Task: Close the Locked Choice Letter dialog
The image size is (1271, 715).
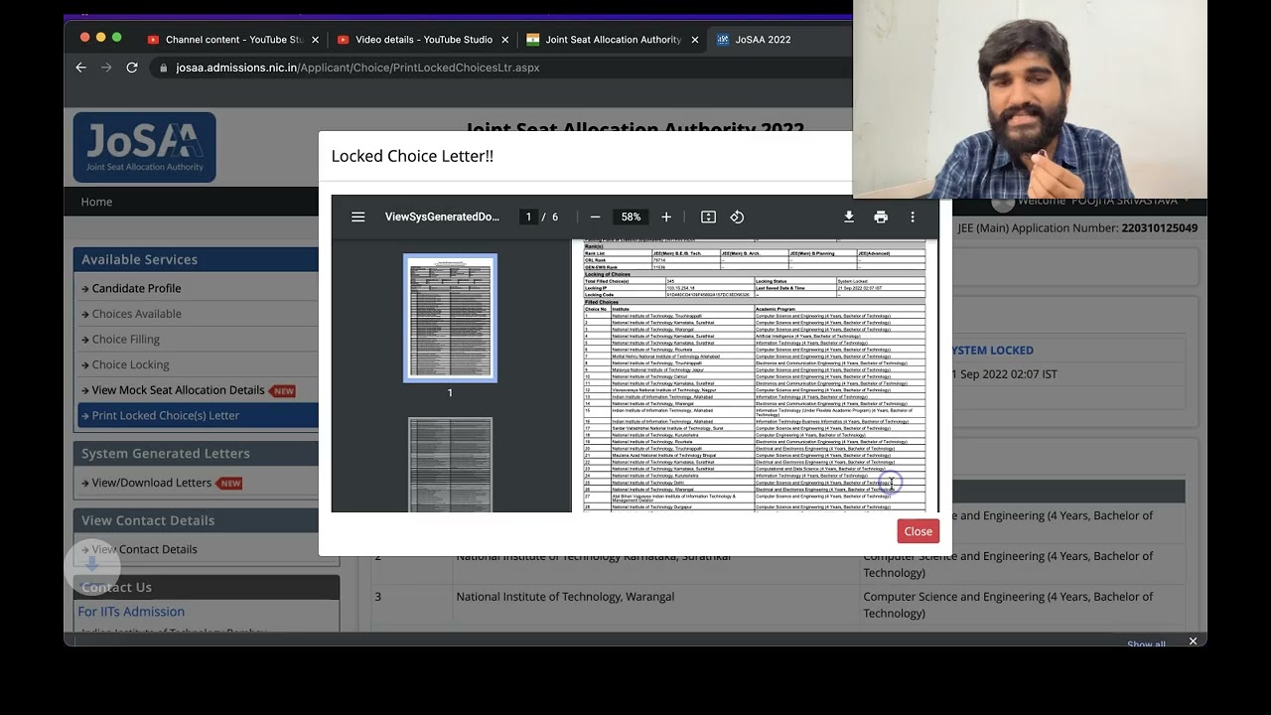Action: click(918, 531)
